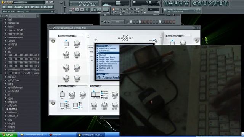Select cross delay mode
This screenshot has height=137, width=244.
point(104,96)
